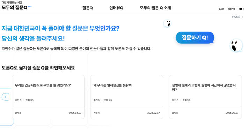Screen dimensions: 244x129
Task: Open the 회원가입 sign-up link
Action: [x=232, y=9]
